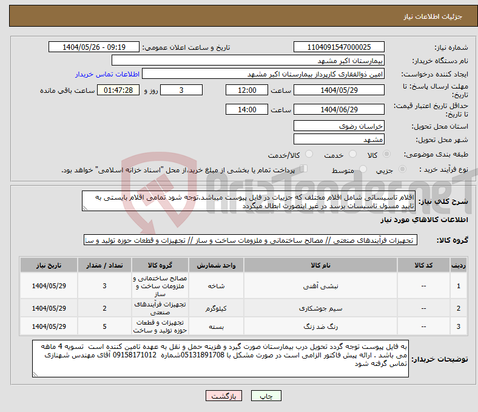The width and height of the screenshot is (478, 412).
Task: Click the delivery city field مشهد
Action: (x=338, y=139)
